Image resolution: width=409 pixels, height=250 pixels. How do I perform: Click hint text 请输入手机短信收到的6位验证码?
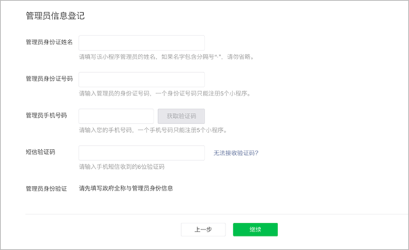coord(122,167)
